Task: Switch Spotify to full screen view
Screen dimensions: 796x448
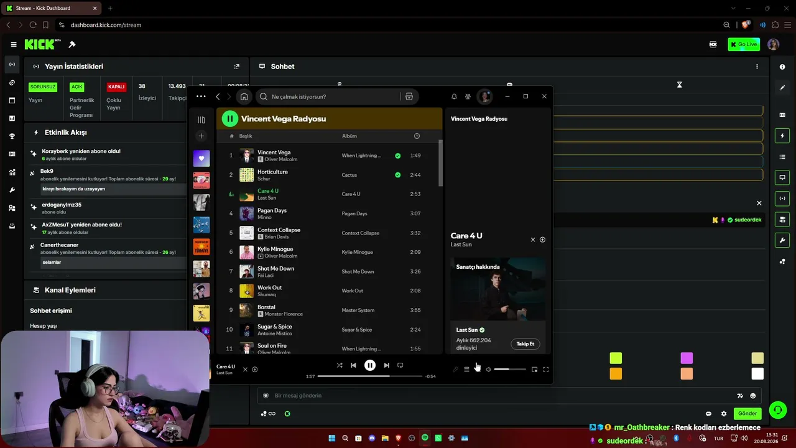Action: tap(545, 370)
